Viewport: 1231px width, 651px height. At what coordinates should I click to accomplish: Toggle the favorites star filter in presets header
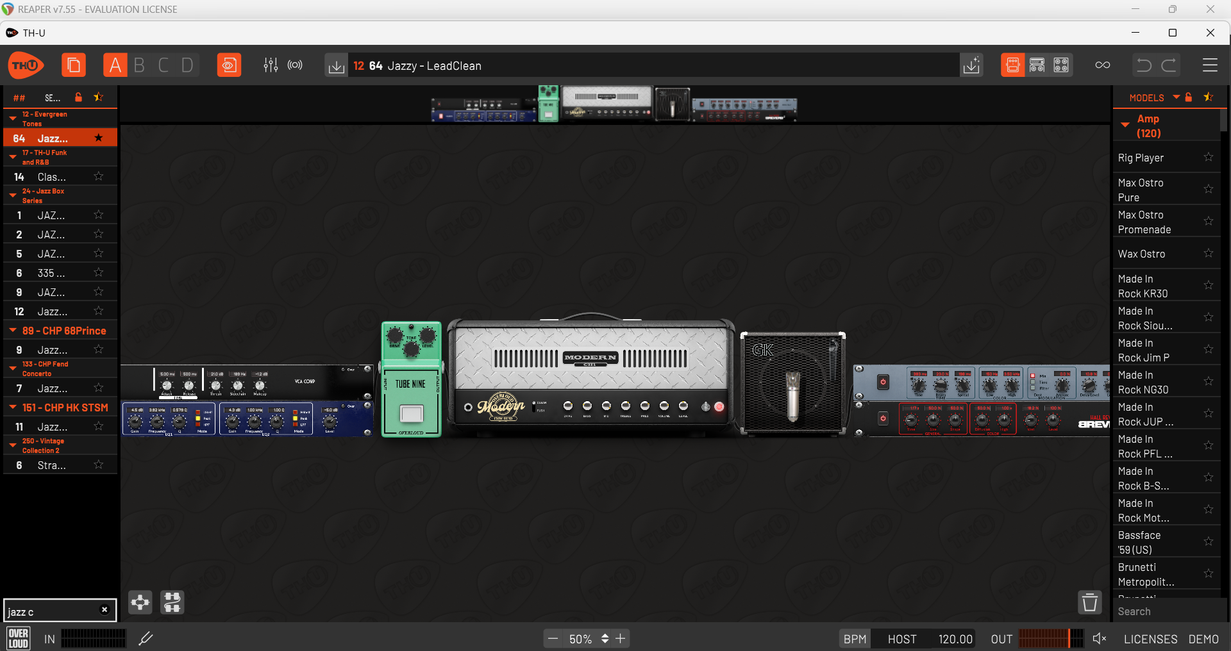99,97
